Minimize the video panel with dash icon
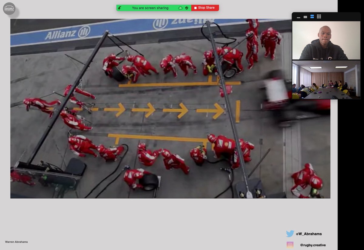Viewport: 364px width, 250px height. (298, 17)
